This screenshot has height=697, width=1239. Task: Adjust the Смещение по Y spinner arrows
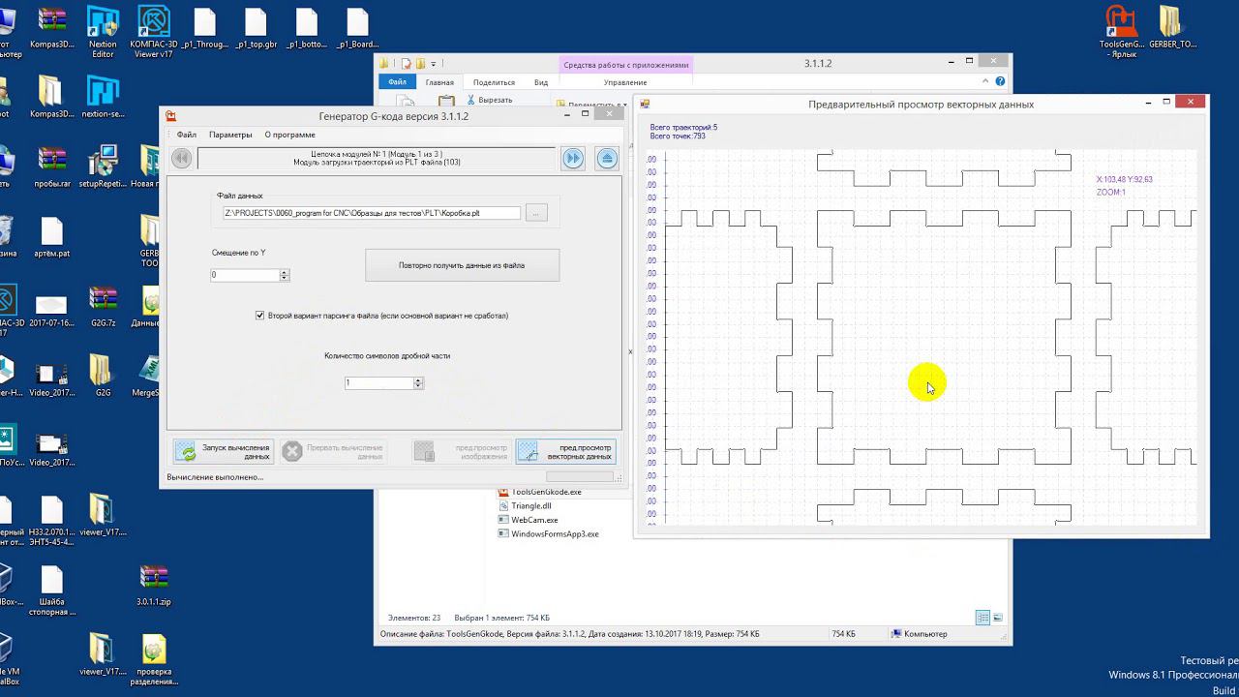(x=285, y=275)
